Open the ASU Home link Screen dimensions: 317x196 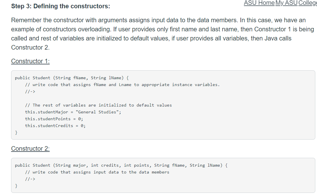259,3
